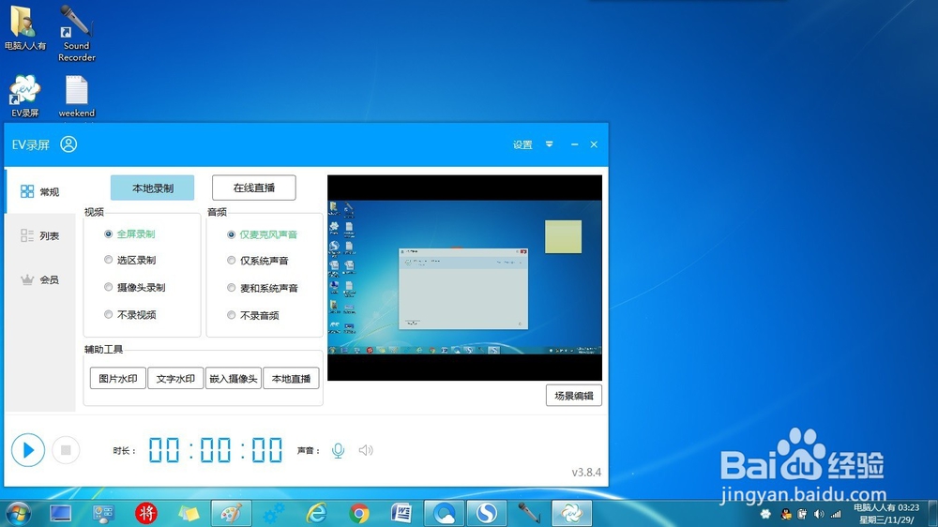The width and height of the screenshot is (938, 527).
Task: Click the 文字水印 tool button
Action: coord(175,379)
